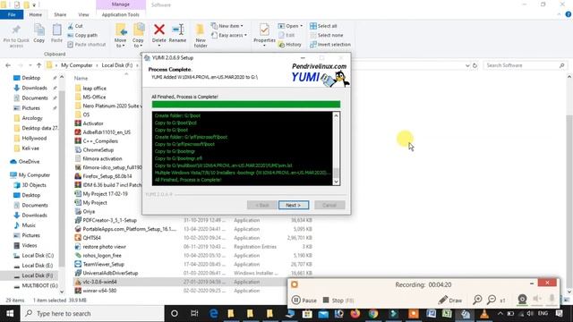Viewport: 573px width, 322px height.
Task: Open Firefox from taskbar
Action: tap(355, 313)
